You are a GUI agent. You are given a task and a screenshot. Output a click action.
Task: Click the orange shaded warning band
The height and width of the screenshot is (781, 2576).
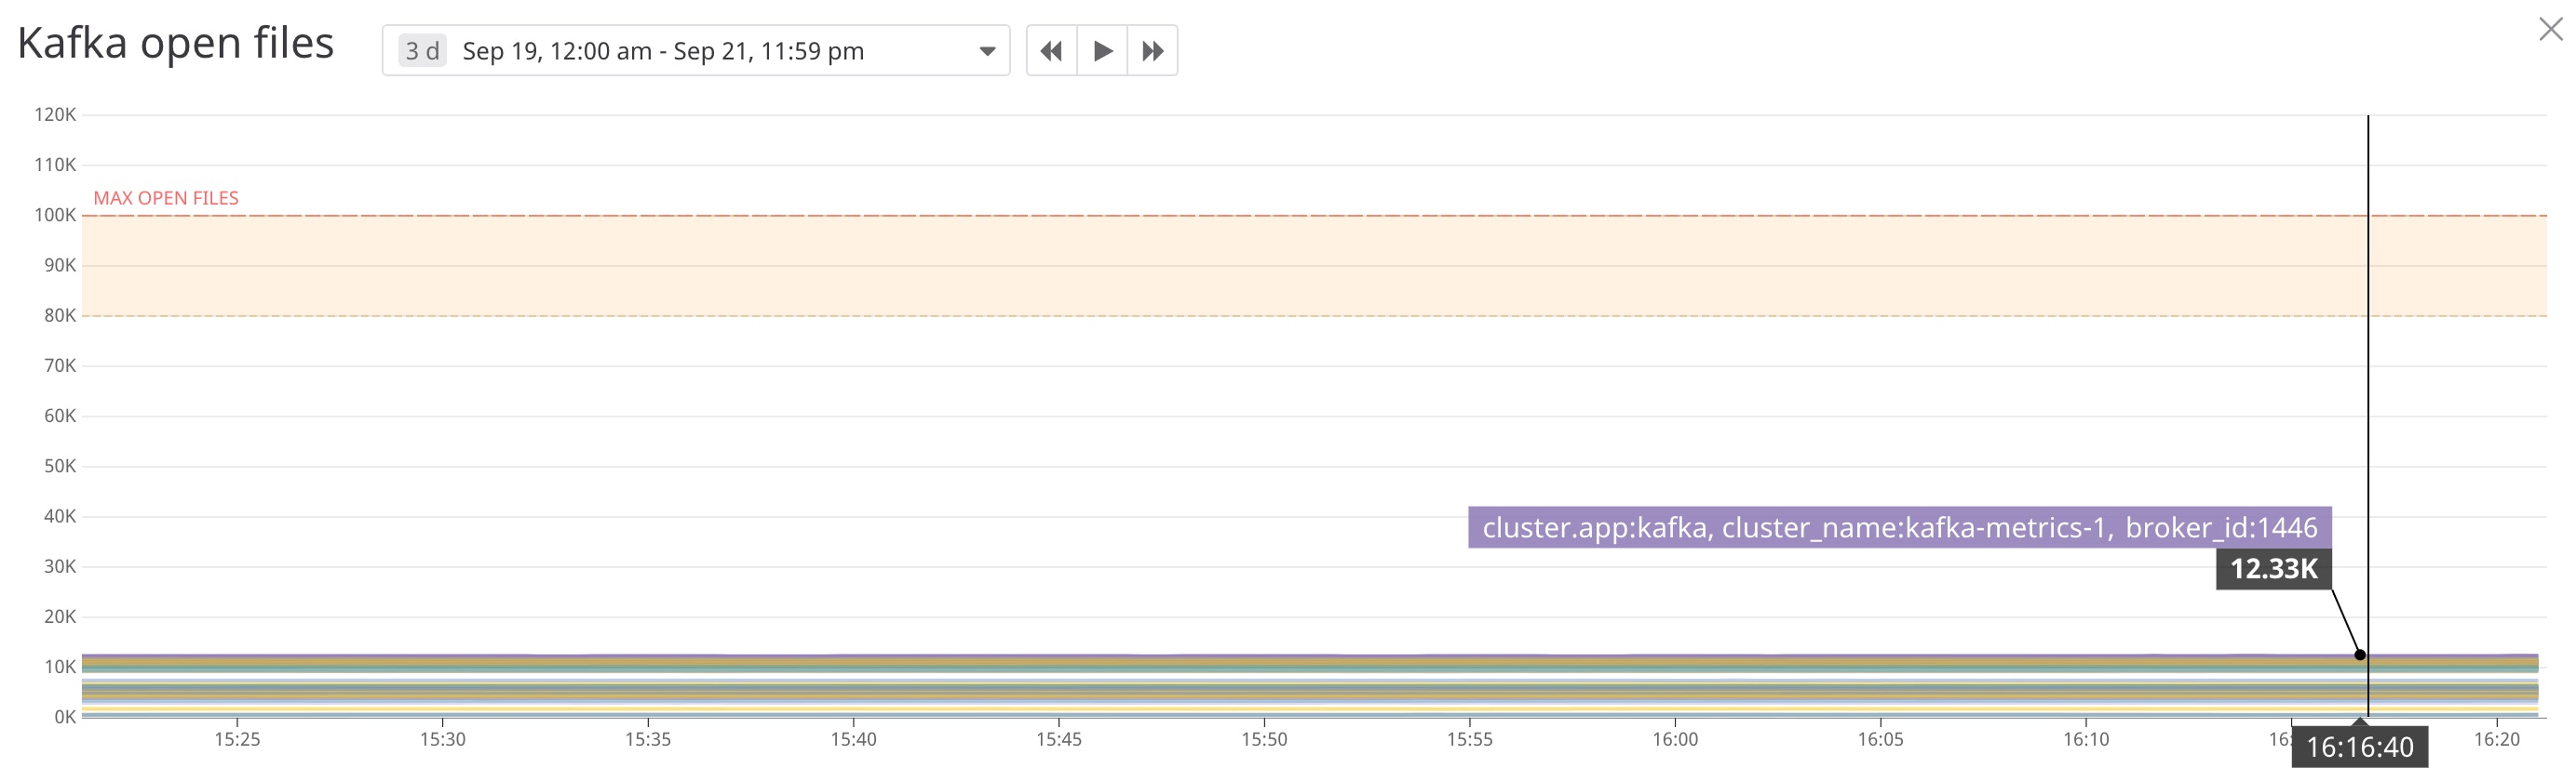click(1200, 266)
